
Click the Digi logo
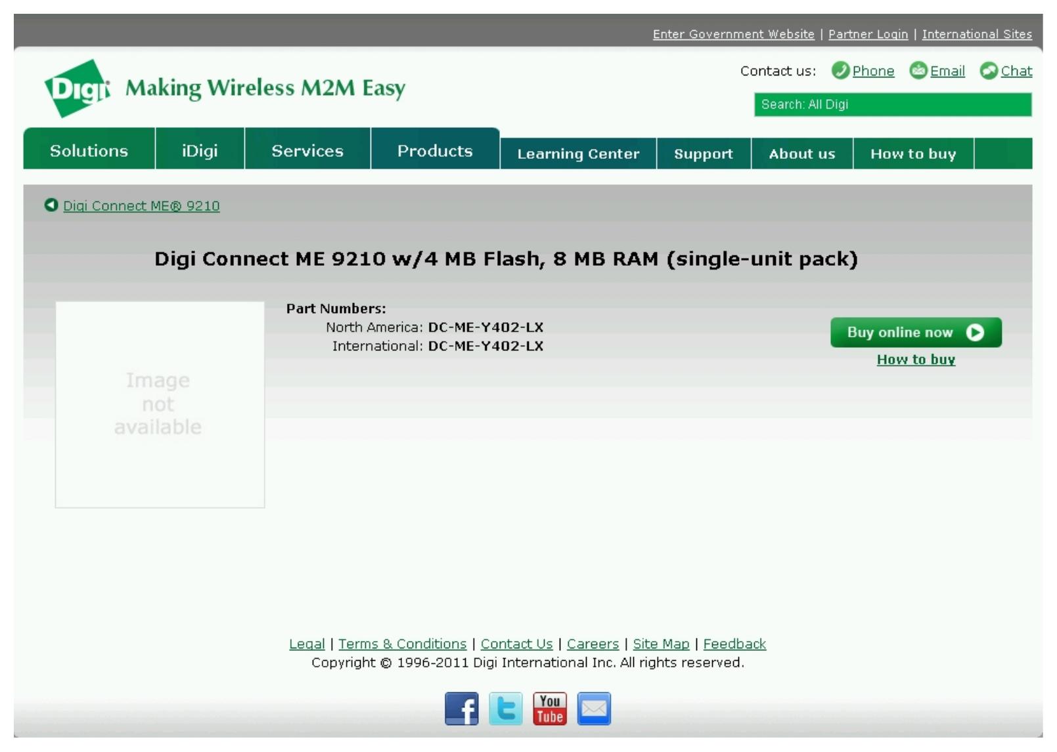77,89
